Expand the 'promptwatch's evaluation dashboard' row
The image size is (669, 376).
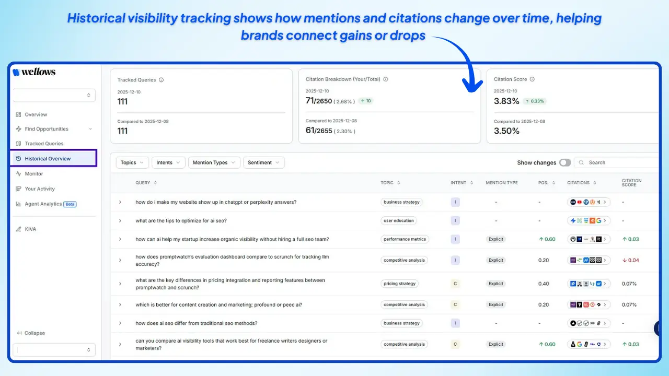point(120,260)
